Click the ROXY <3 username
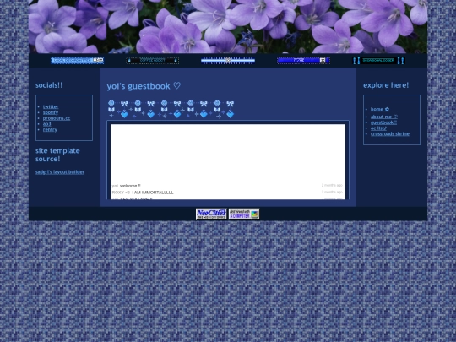The height and width of the screenshot is (342, 456). point(121,193)
